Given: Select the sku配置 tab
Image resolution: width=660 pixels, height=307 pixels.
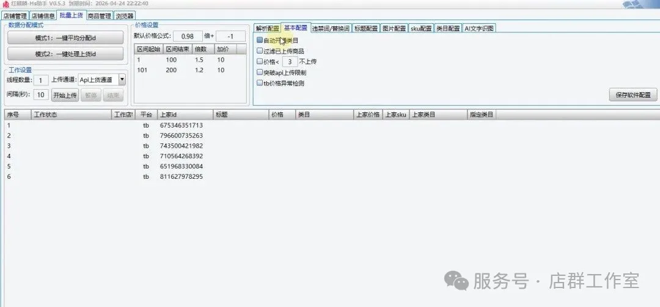Looking at the screenshot, I should [421, 28].
